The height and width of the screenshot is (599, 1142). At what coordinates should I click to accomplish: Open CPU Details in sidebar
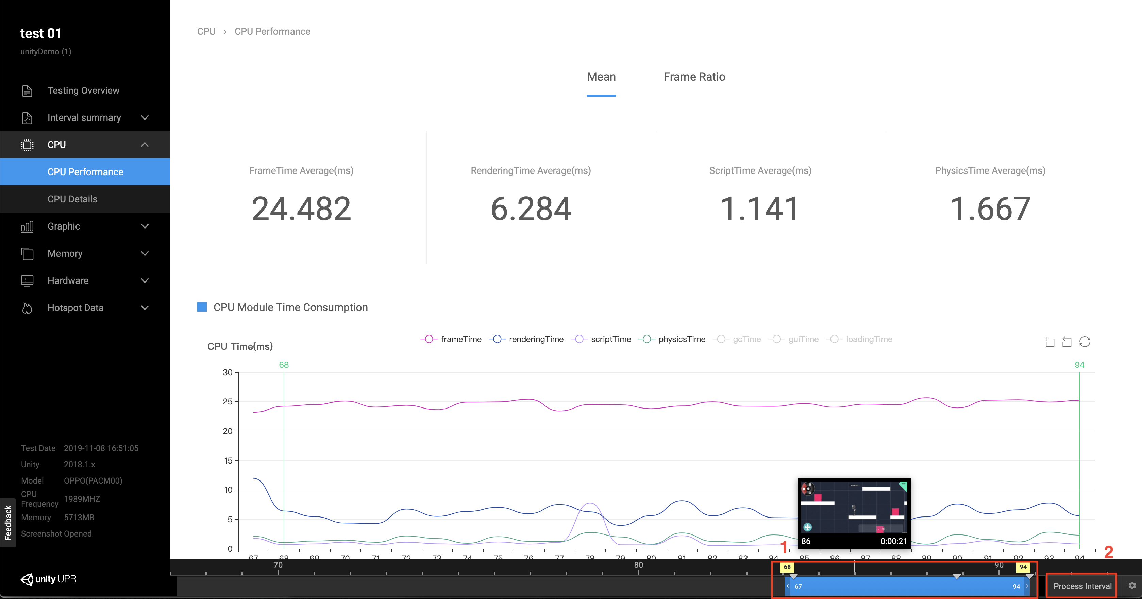[72, 199]
